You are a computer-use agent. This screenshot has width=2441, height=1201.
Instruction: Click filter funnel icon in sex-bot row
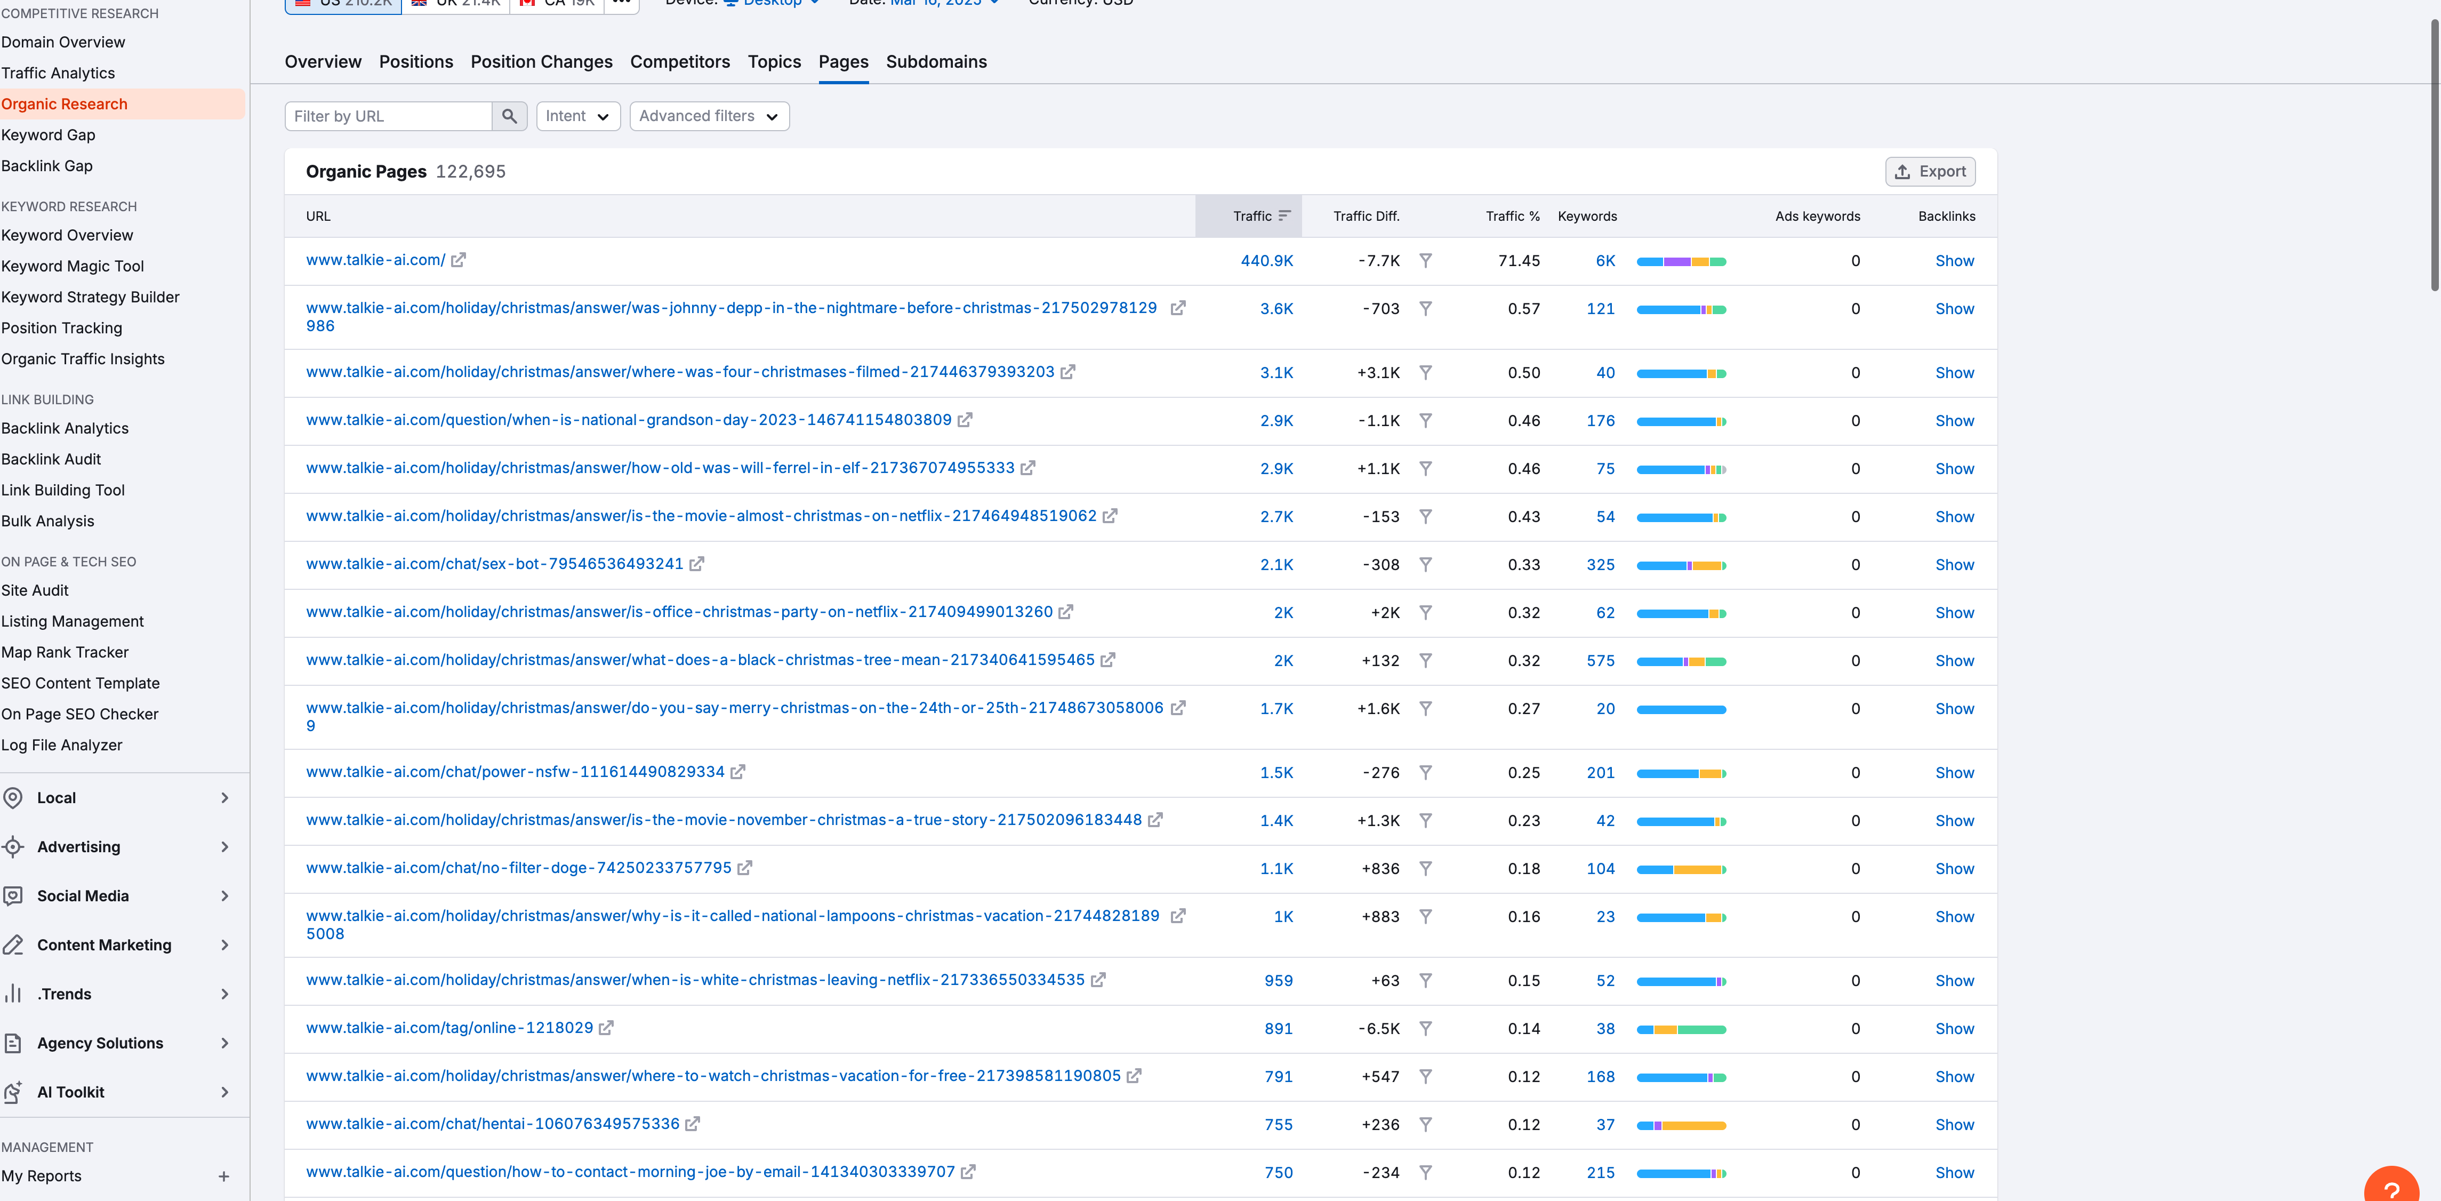[x=1425, y=564]
